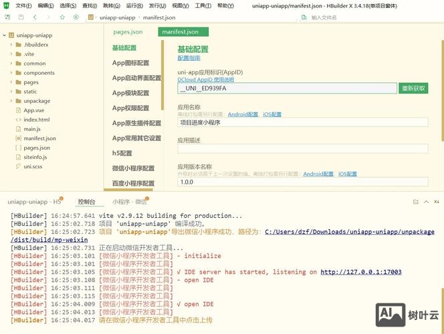The width and height of the screenshot is (444, 334).
Task: Open DCloud AppID 使用说明 link
Action: click(x=205, y=79)
